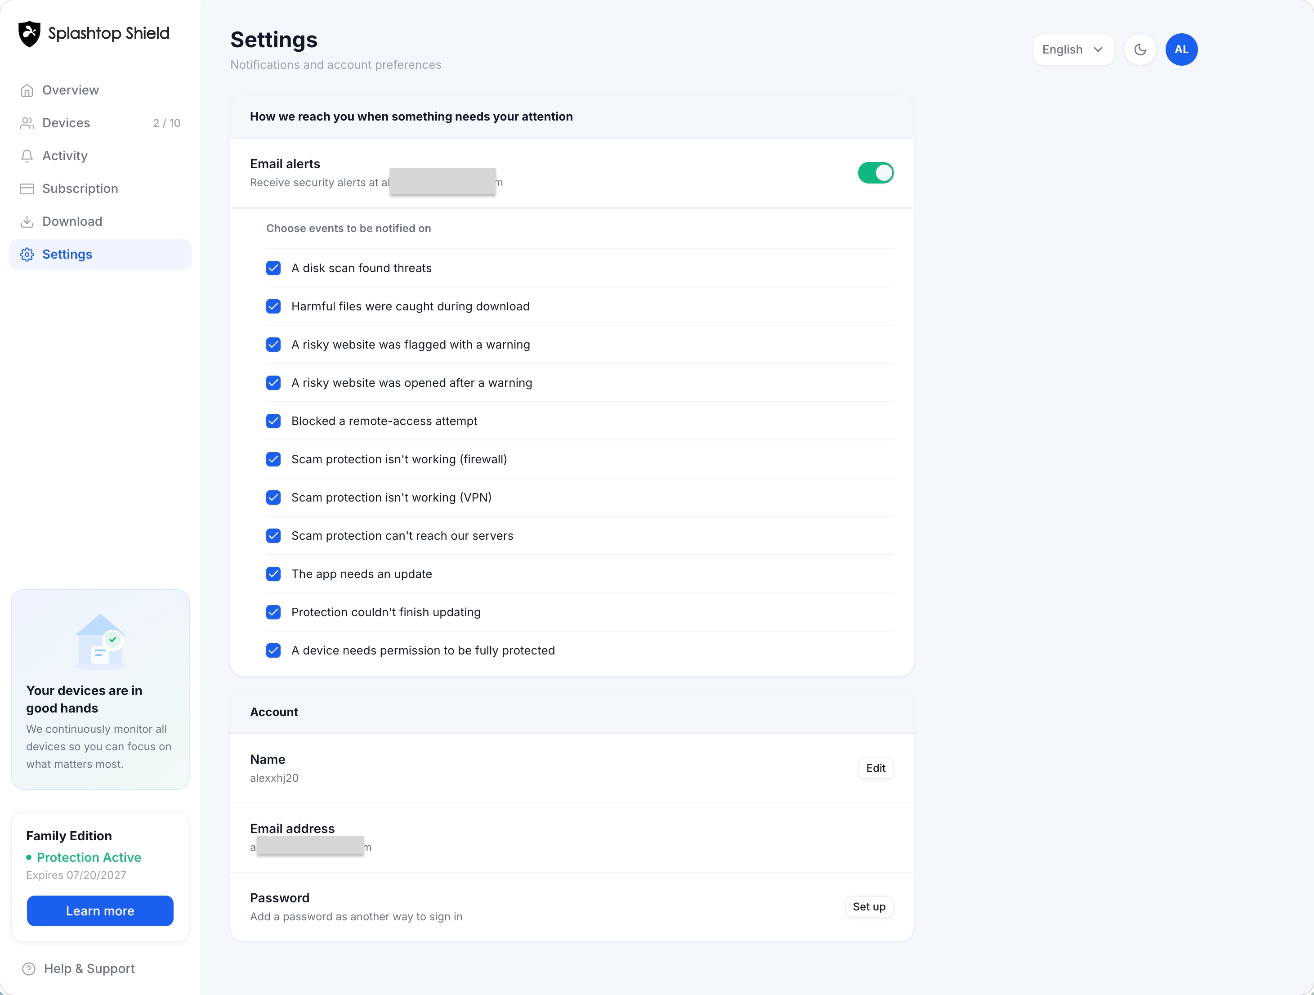Uncheck 'A device needs permission' checkbox

click(x=273, y=650)
